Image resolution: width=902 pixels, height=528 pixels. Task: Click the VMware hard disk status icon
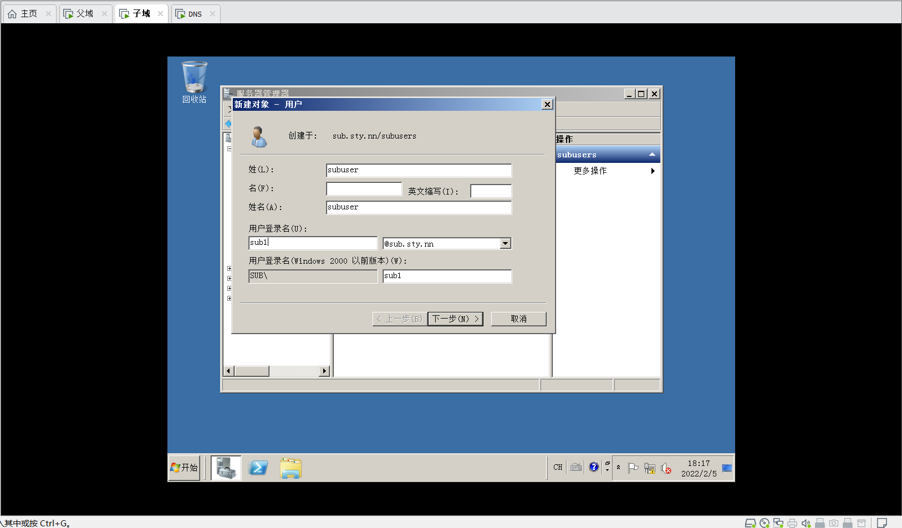click(750, 523)
